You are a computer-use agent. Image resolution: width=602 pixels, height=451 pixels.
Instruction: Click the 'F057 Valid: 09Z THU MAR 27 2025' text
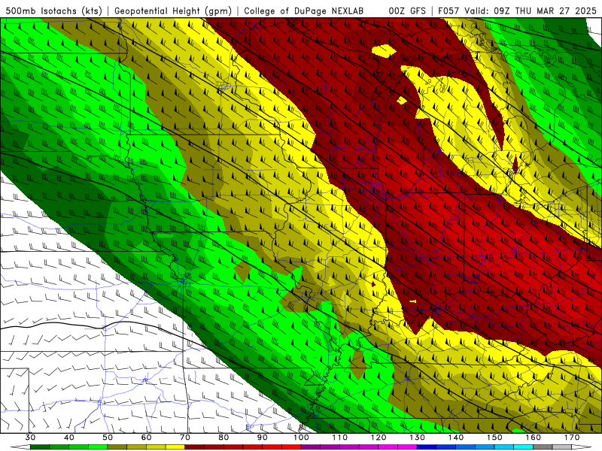pos(517,11)
